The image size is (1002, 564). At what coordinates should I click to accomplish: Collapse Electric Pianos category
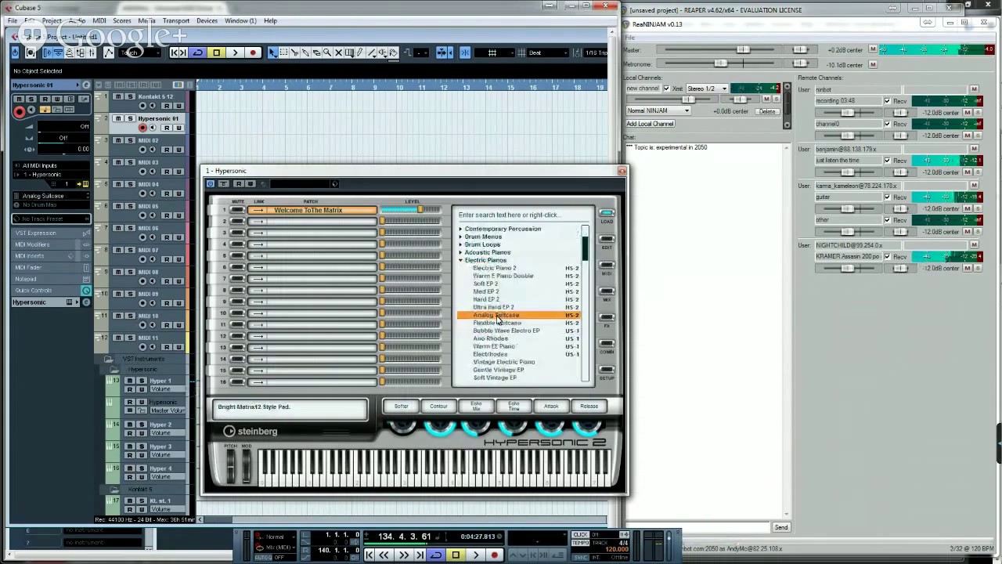pos(460,260)
